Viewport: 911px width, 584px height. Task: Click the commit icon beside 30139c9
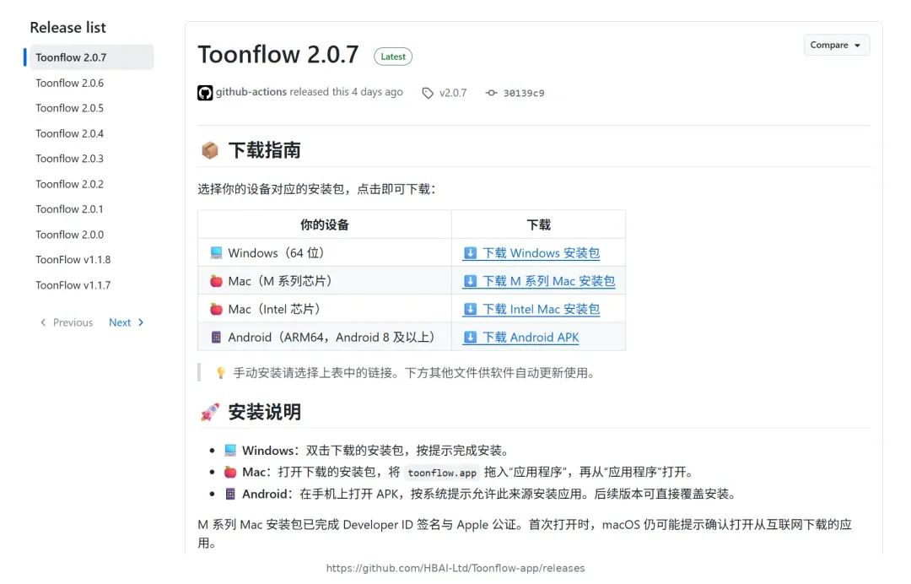pos(492,93)
